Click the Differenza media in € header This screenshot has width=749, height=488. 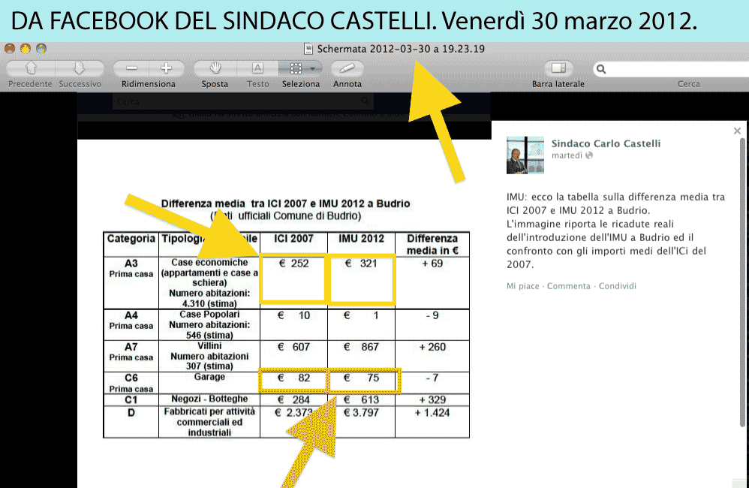click(432, 244)
